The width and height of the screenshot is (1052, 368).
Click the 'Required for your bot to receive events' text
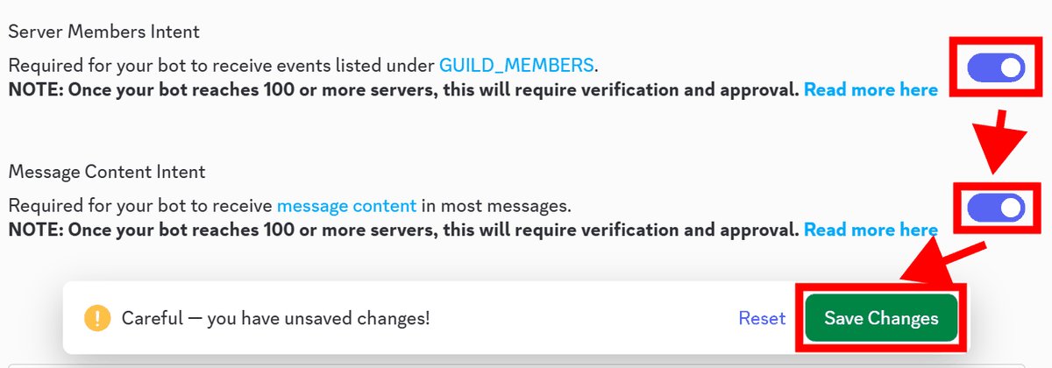click(221, 65)
